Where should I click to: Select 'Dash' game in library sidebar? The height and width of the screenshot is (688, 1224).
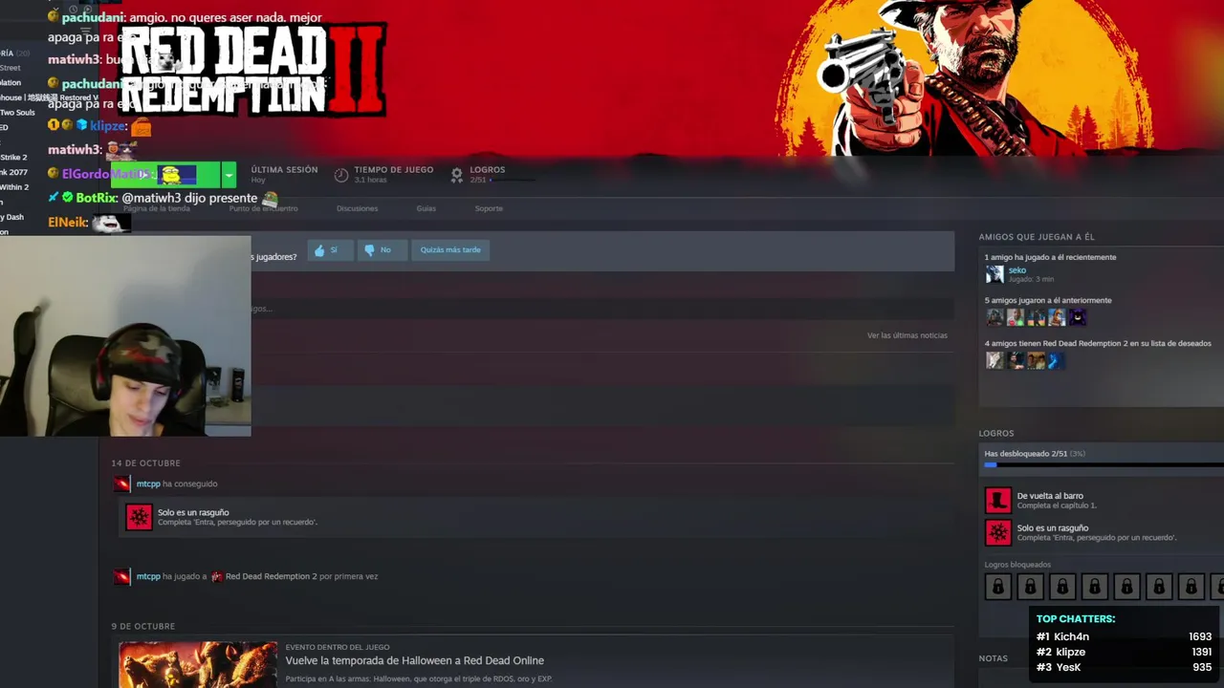click(x=13, y=218)
